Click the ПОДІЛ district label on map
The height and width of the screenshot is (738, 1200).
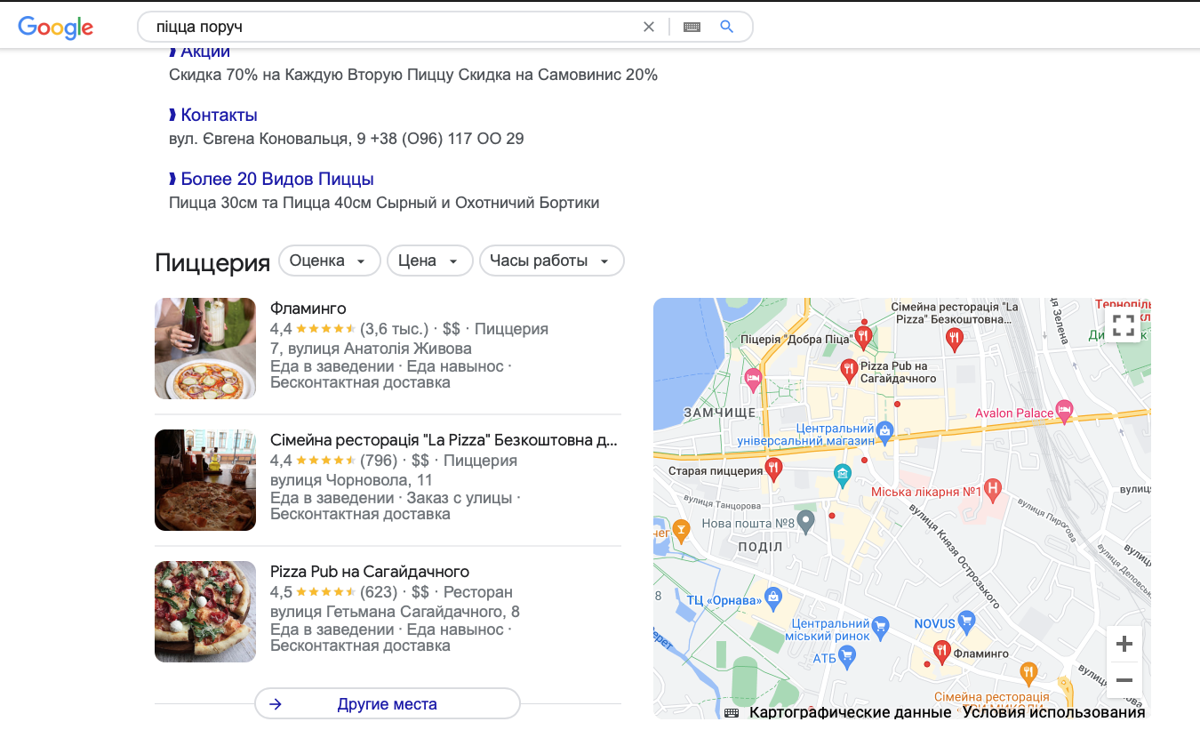pyautogui.click(x=761, y=547)
